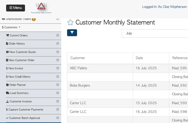Toggle favorite star for New Invoice
The image size is (188, 123).
point(58,68)
